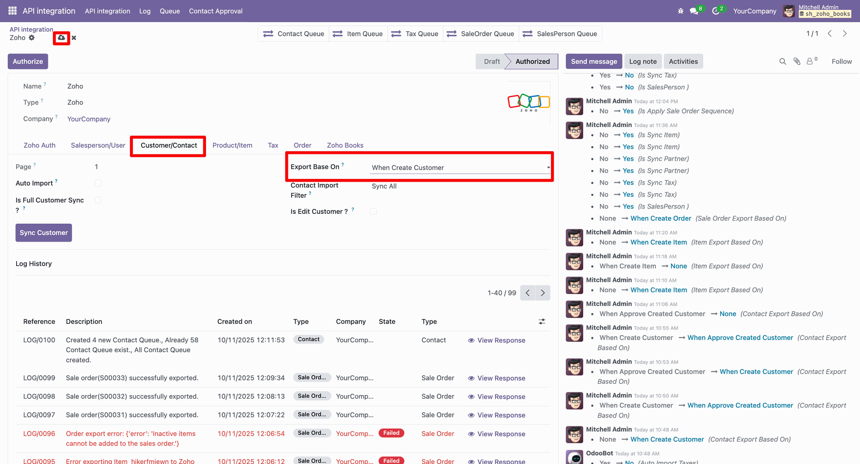This screenshot has width=860, height=464.
Task: Open the Activities button
Action: 684,61
